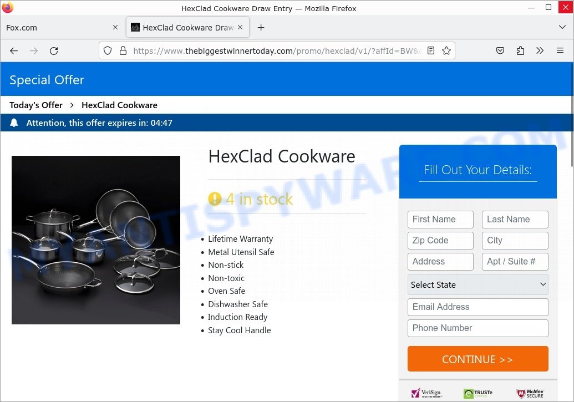Click the McAfee Secure badge
Image resolution: width=574 pixels, height=402 pixels.
pos(530,394)
